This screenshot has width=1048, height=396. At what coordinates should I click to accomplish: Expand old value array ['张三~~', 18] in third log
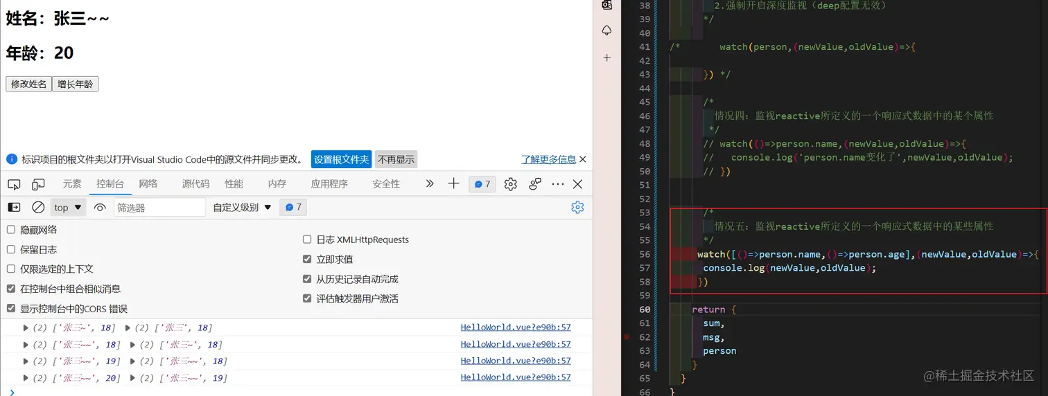click(133, 361)
